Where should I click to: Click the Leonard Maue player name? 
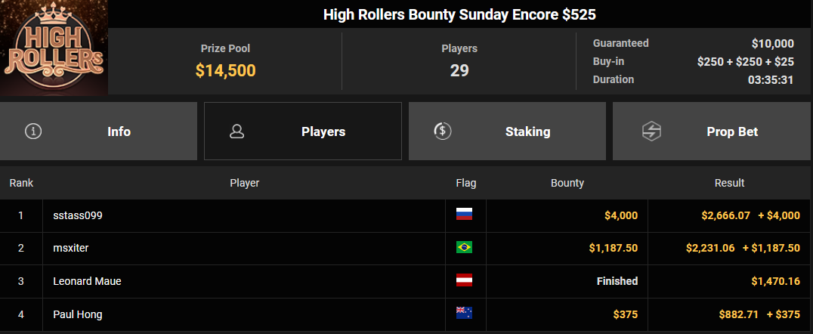click(87, 281)
